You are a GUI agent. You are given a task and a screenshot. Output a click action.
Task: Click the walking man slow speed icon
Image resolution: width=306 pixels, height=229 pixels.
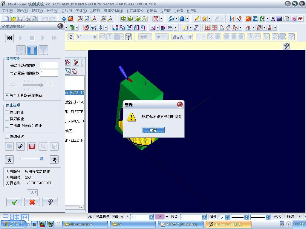point(9,160)
